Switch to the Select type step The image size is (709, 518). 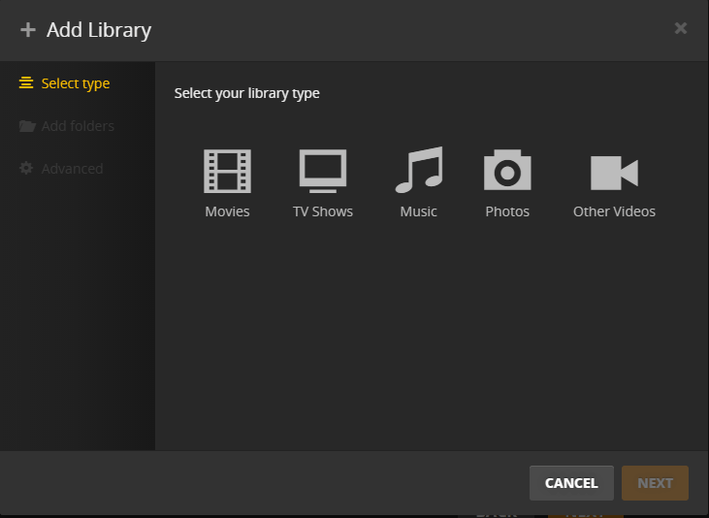point(76,83)
